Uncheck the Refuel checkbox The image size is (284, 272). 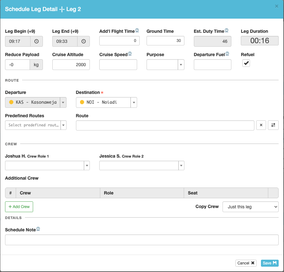[x=246, y=63]
